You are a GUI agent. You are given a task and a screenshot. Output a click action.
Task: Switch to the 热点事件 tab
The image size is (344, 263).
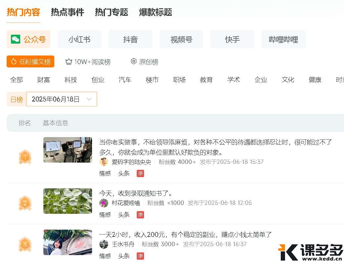(x=68, y=12)
